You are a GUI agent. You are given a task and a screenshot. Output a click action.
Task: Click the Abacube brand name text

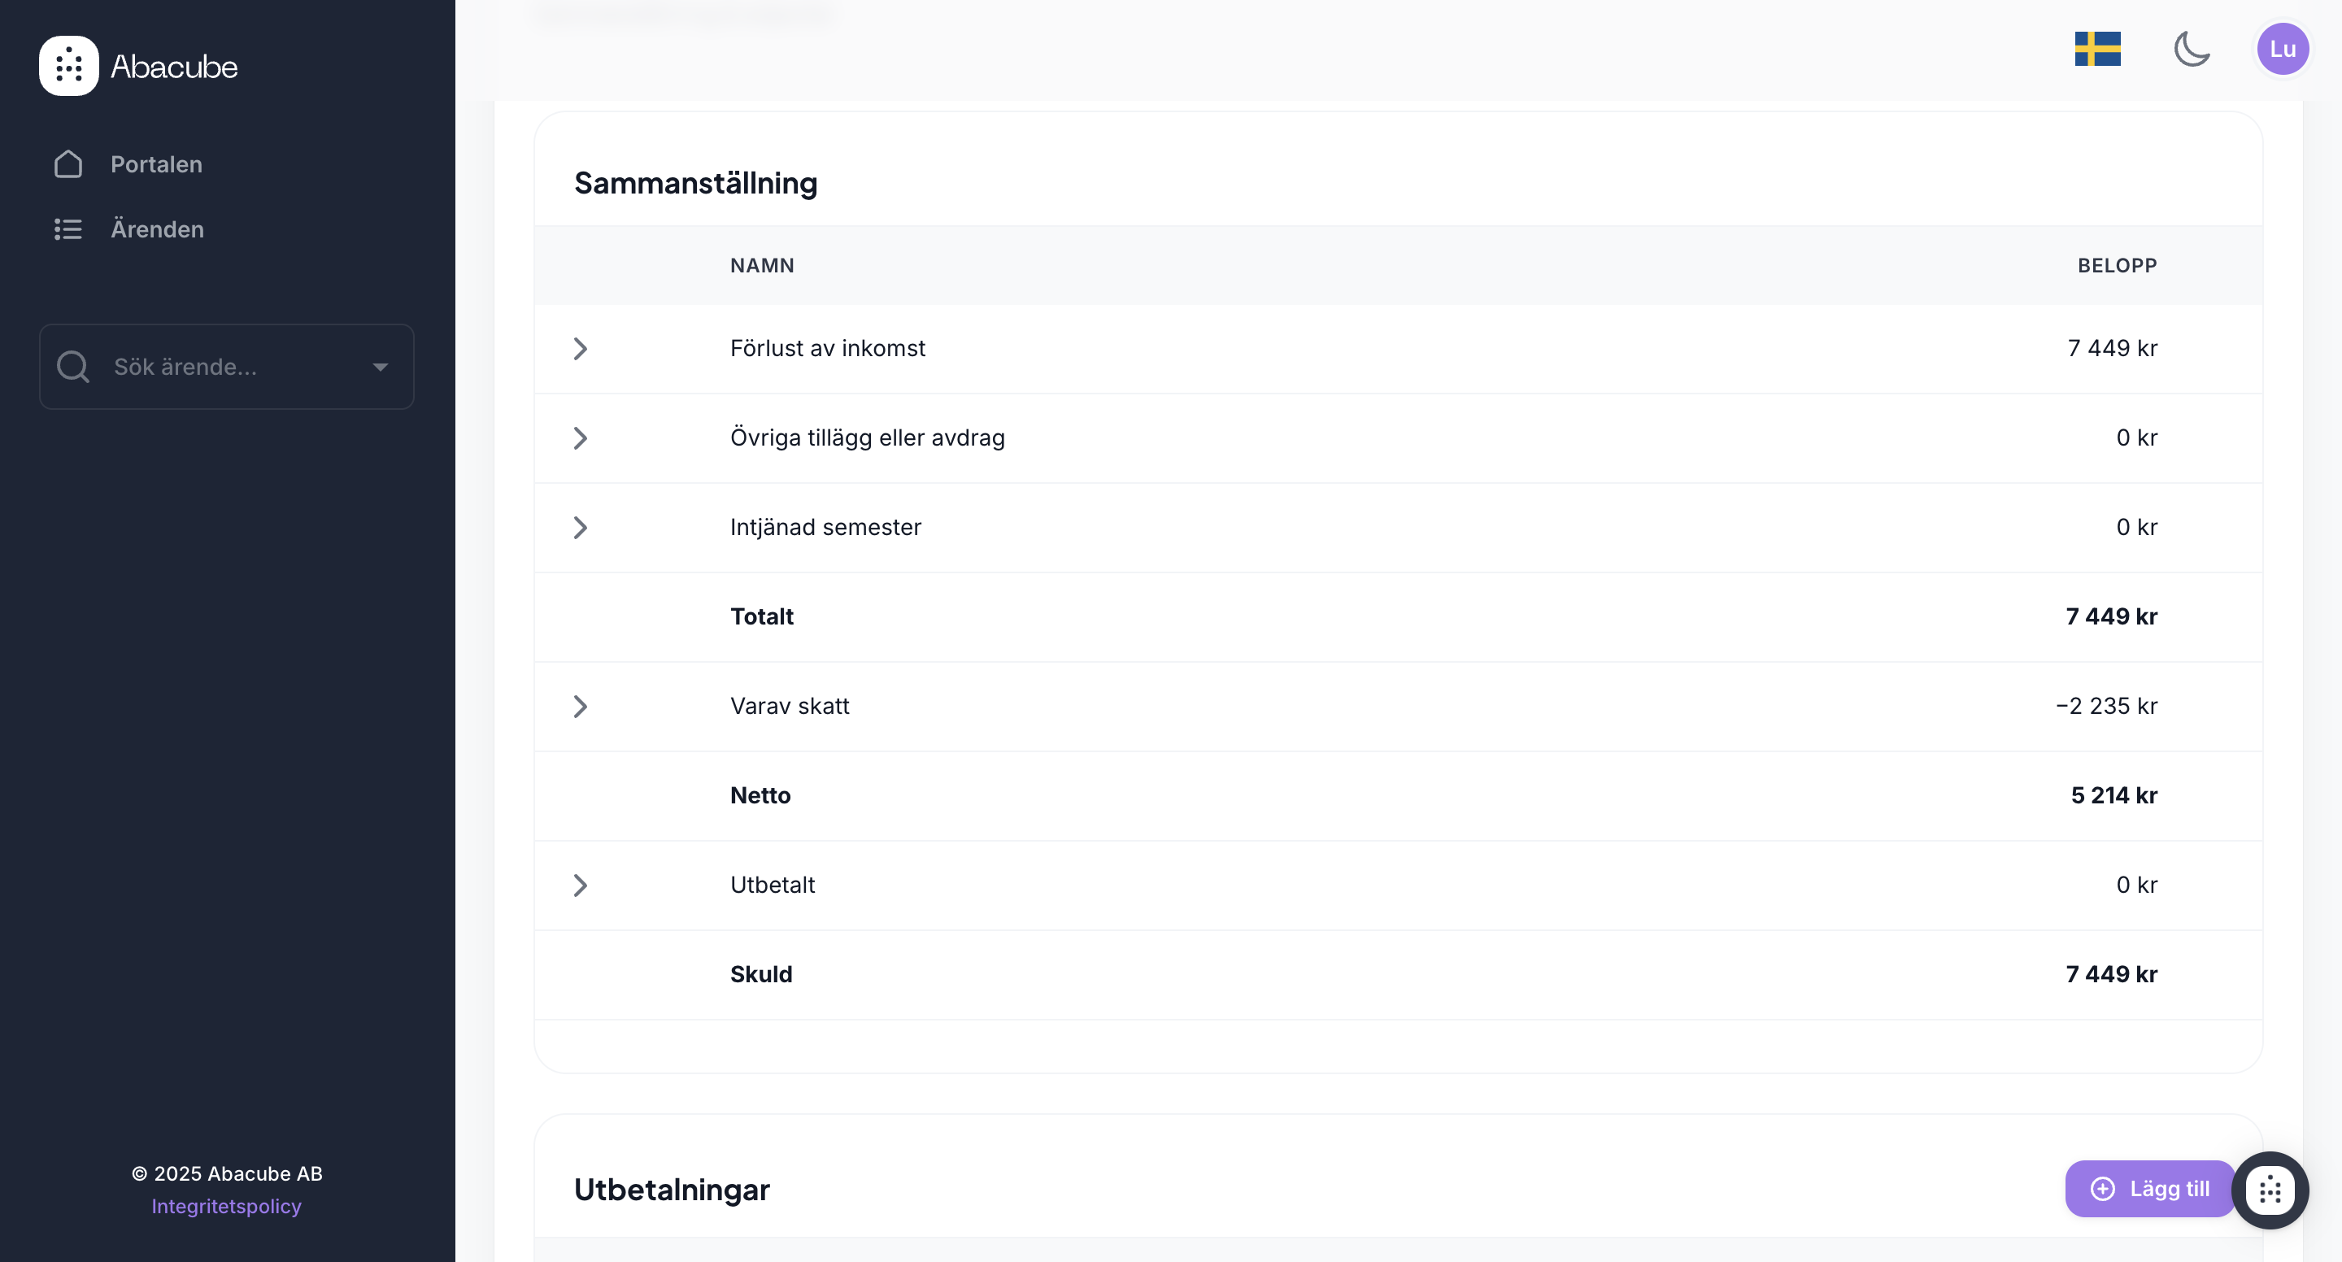[x=174, y=67]
